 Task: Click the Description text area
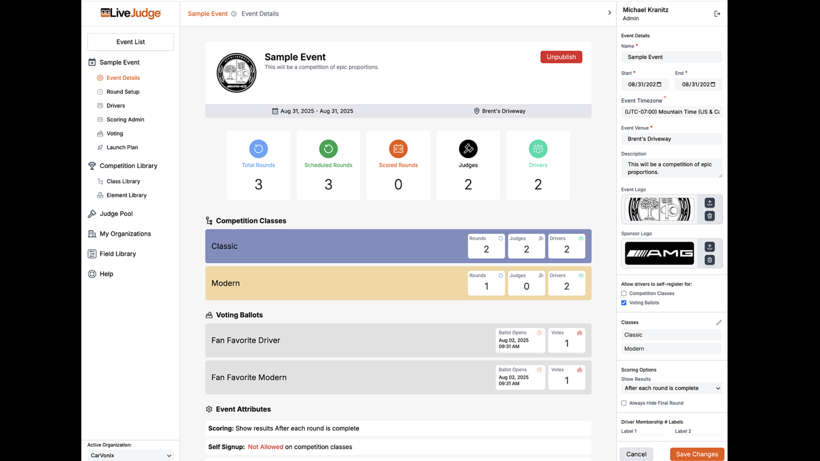point(672,168)
